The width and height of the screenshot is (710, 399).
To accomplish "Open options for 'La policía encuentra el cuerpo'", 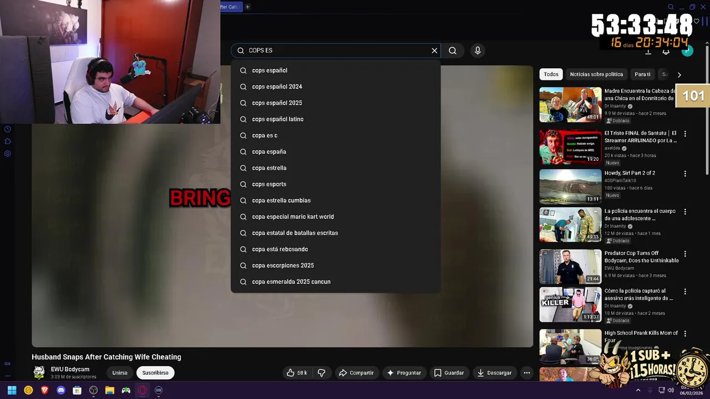I will [685, 212].
